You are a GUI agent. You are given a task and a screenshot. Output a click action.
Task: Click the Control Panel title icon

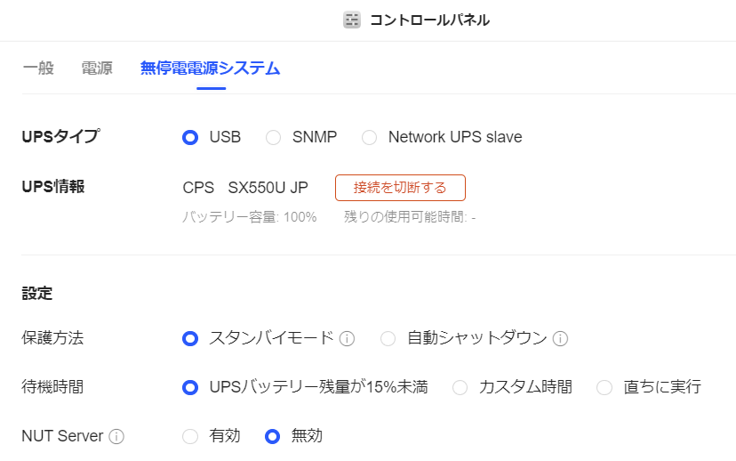coord(352,20)
